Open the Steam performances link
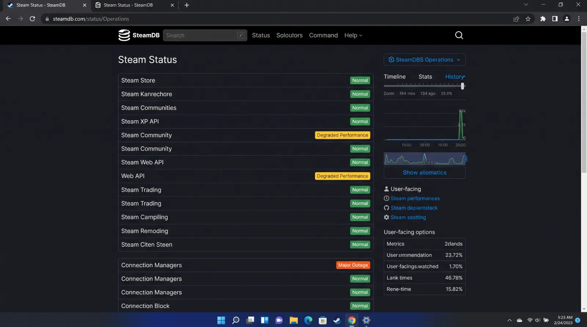Screen dimensions: 587x327 point(415,198)
